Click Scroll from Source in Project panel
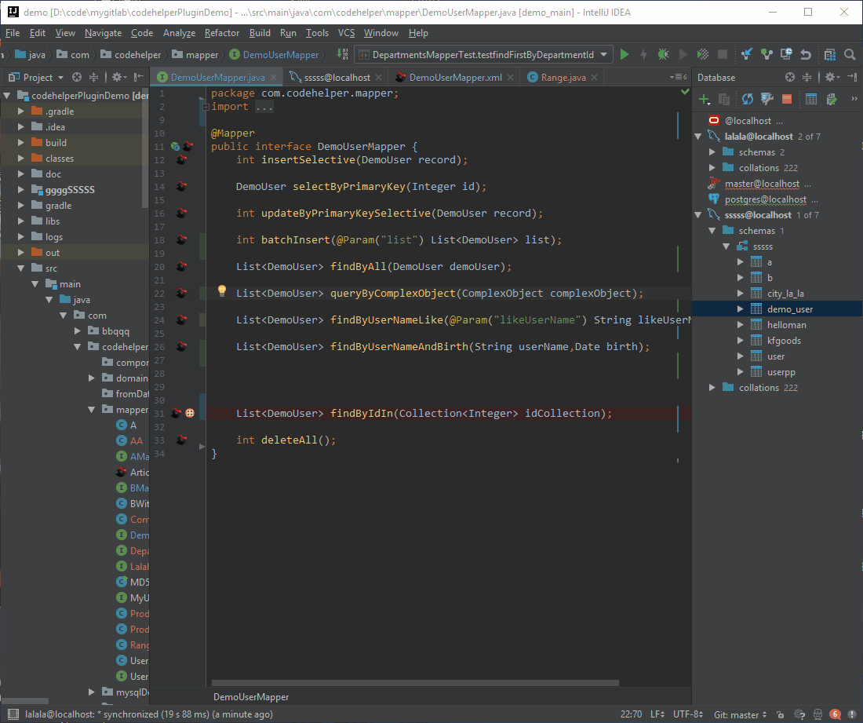 77,77
